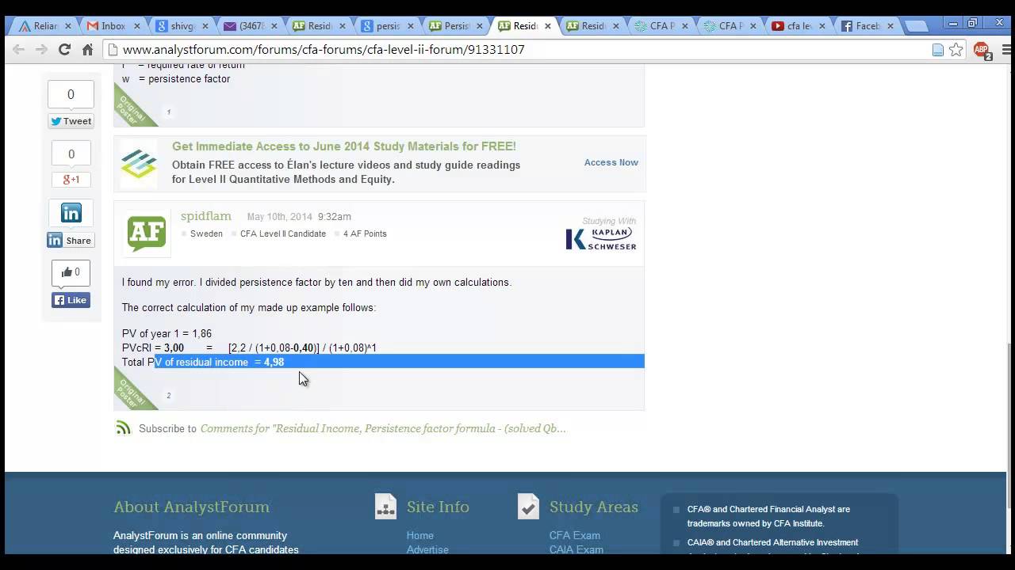1015x570 pixels.
Task: Click the About AnalystForum heading
Action: click(x=191, y=507)
